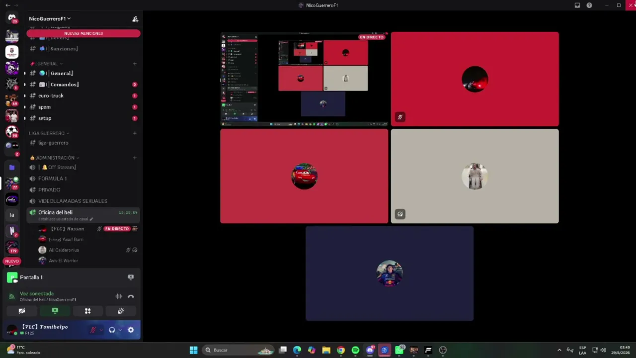Image resolution: width=636 pixels, height=358 pixels.
Task: Select voice member Yusuf Bam
Action: pos(88,239)
